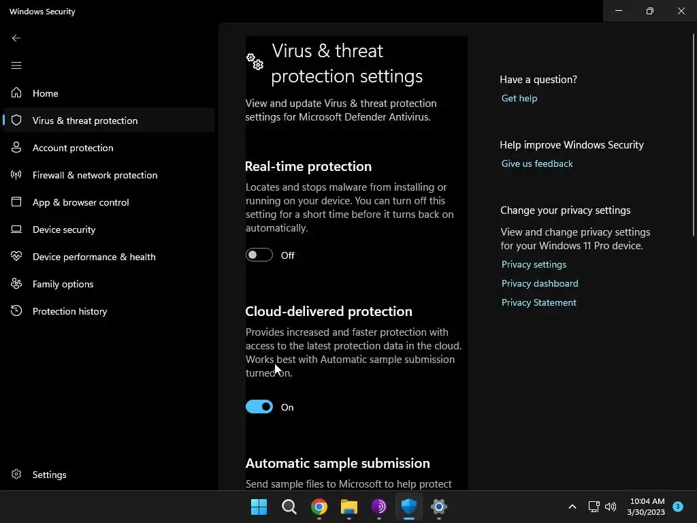Click the Home house icon
The height and width of the screenshot is (523, 697).
(x=16, y=93)
